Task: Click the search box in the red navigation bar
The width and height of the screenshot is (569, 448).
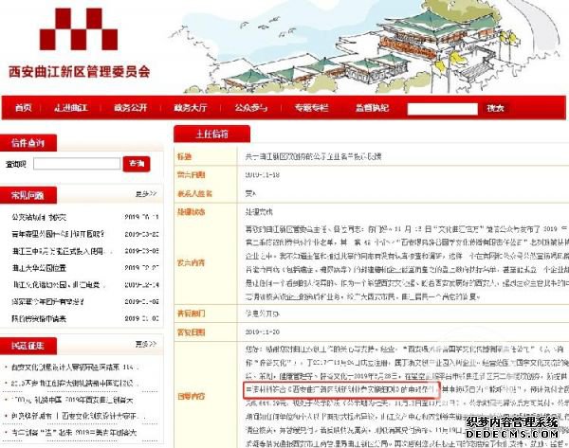Action: point(441,109)
